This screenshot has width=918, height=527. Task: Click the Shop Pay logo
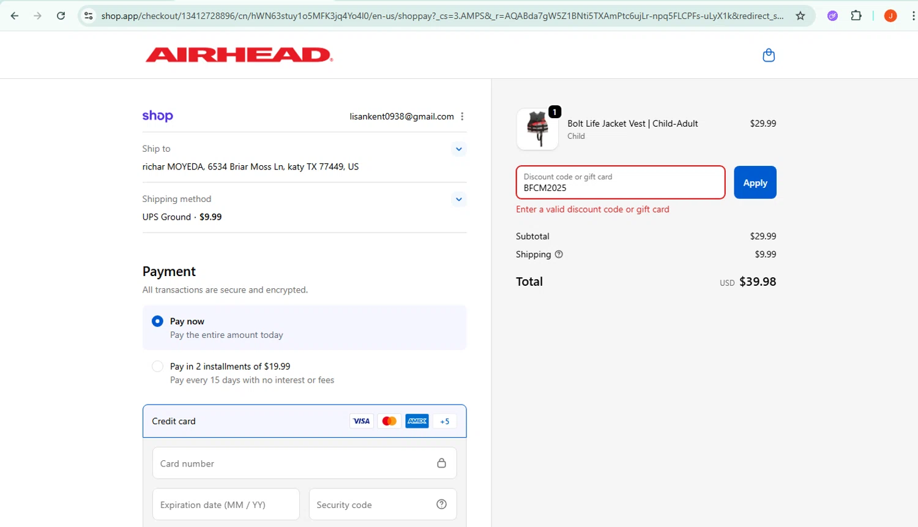158,116
